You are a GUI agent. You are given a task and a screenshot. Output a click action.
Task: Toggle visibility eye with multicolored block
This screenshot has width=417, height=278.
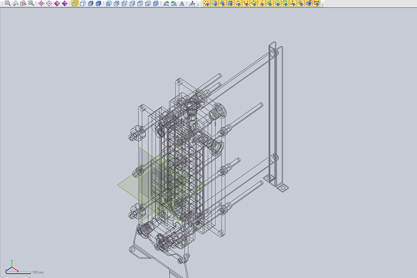point(309,3)
